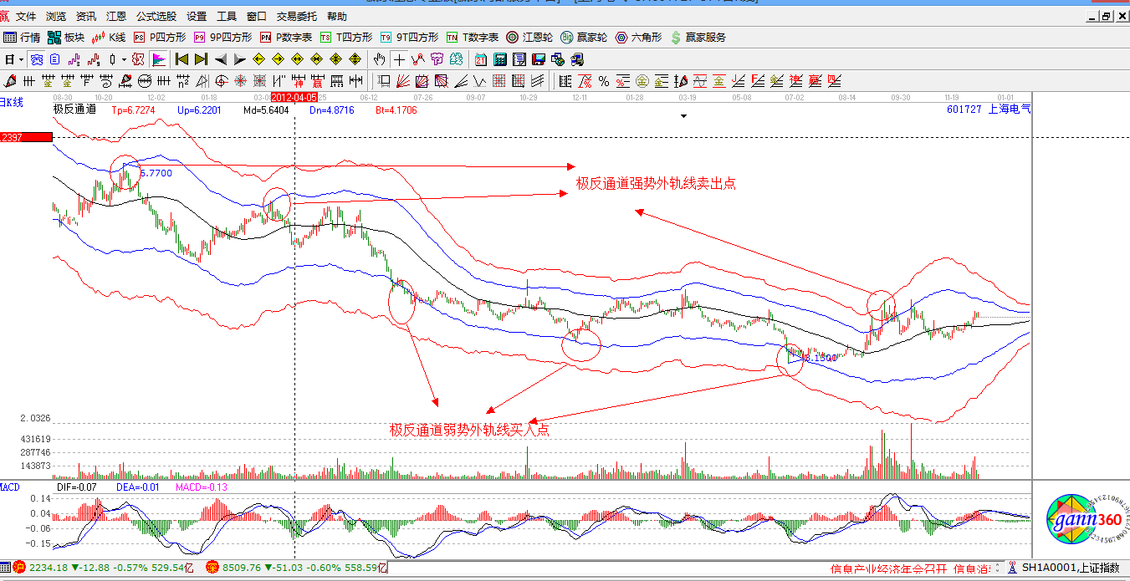
Task: Jump to first bar with skip-back arrow
Action: tap(182, 59)
